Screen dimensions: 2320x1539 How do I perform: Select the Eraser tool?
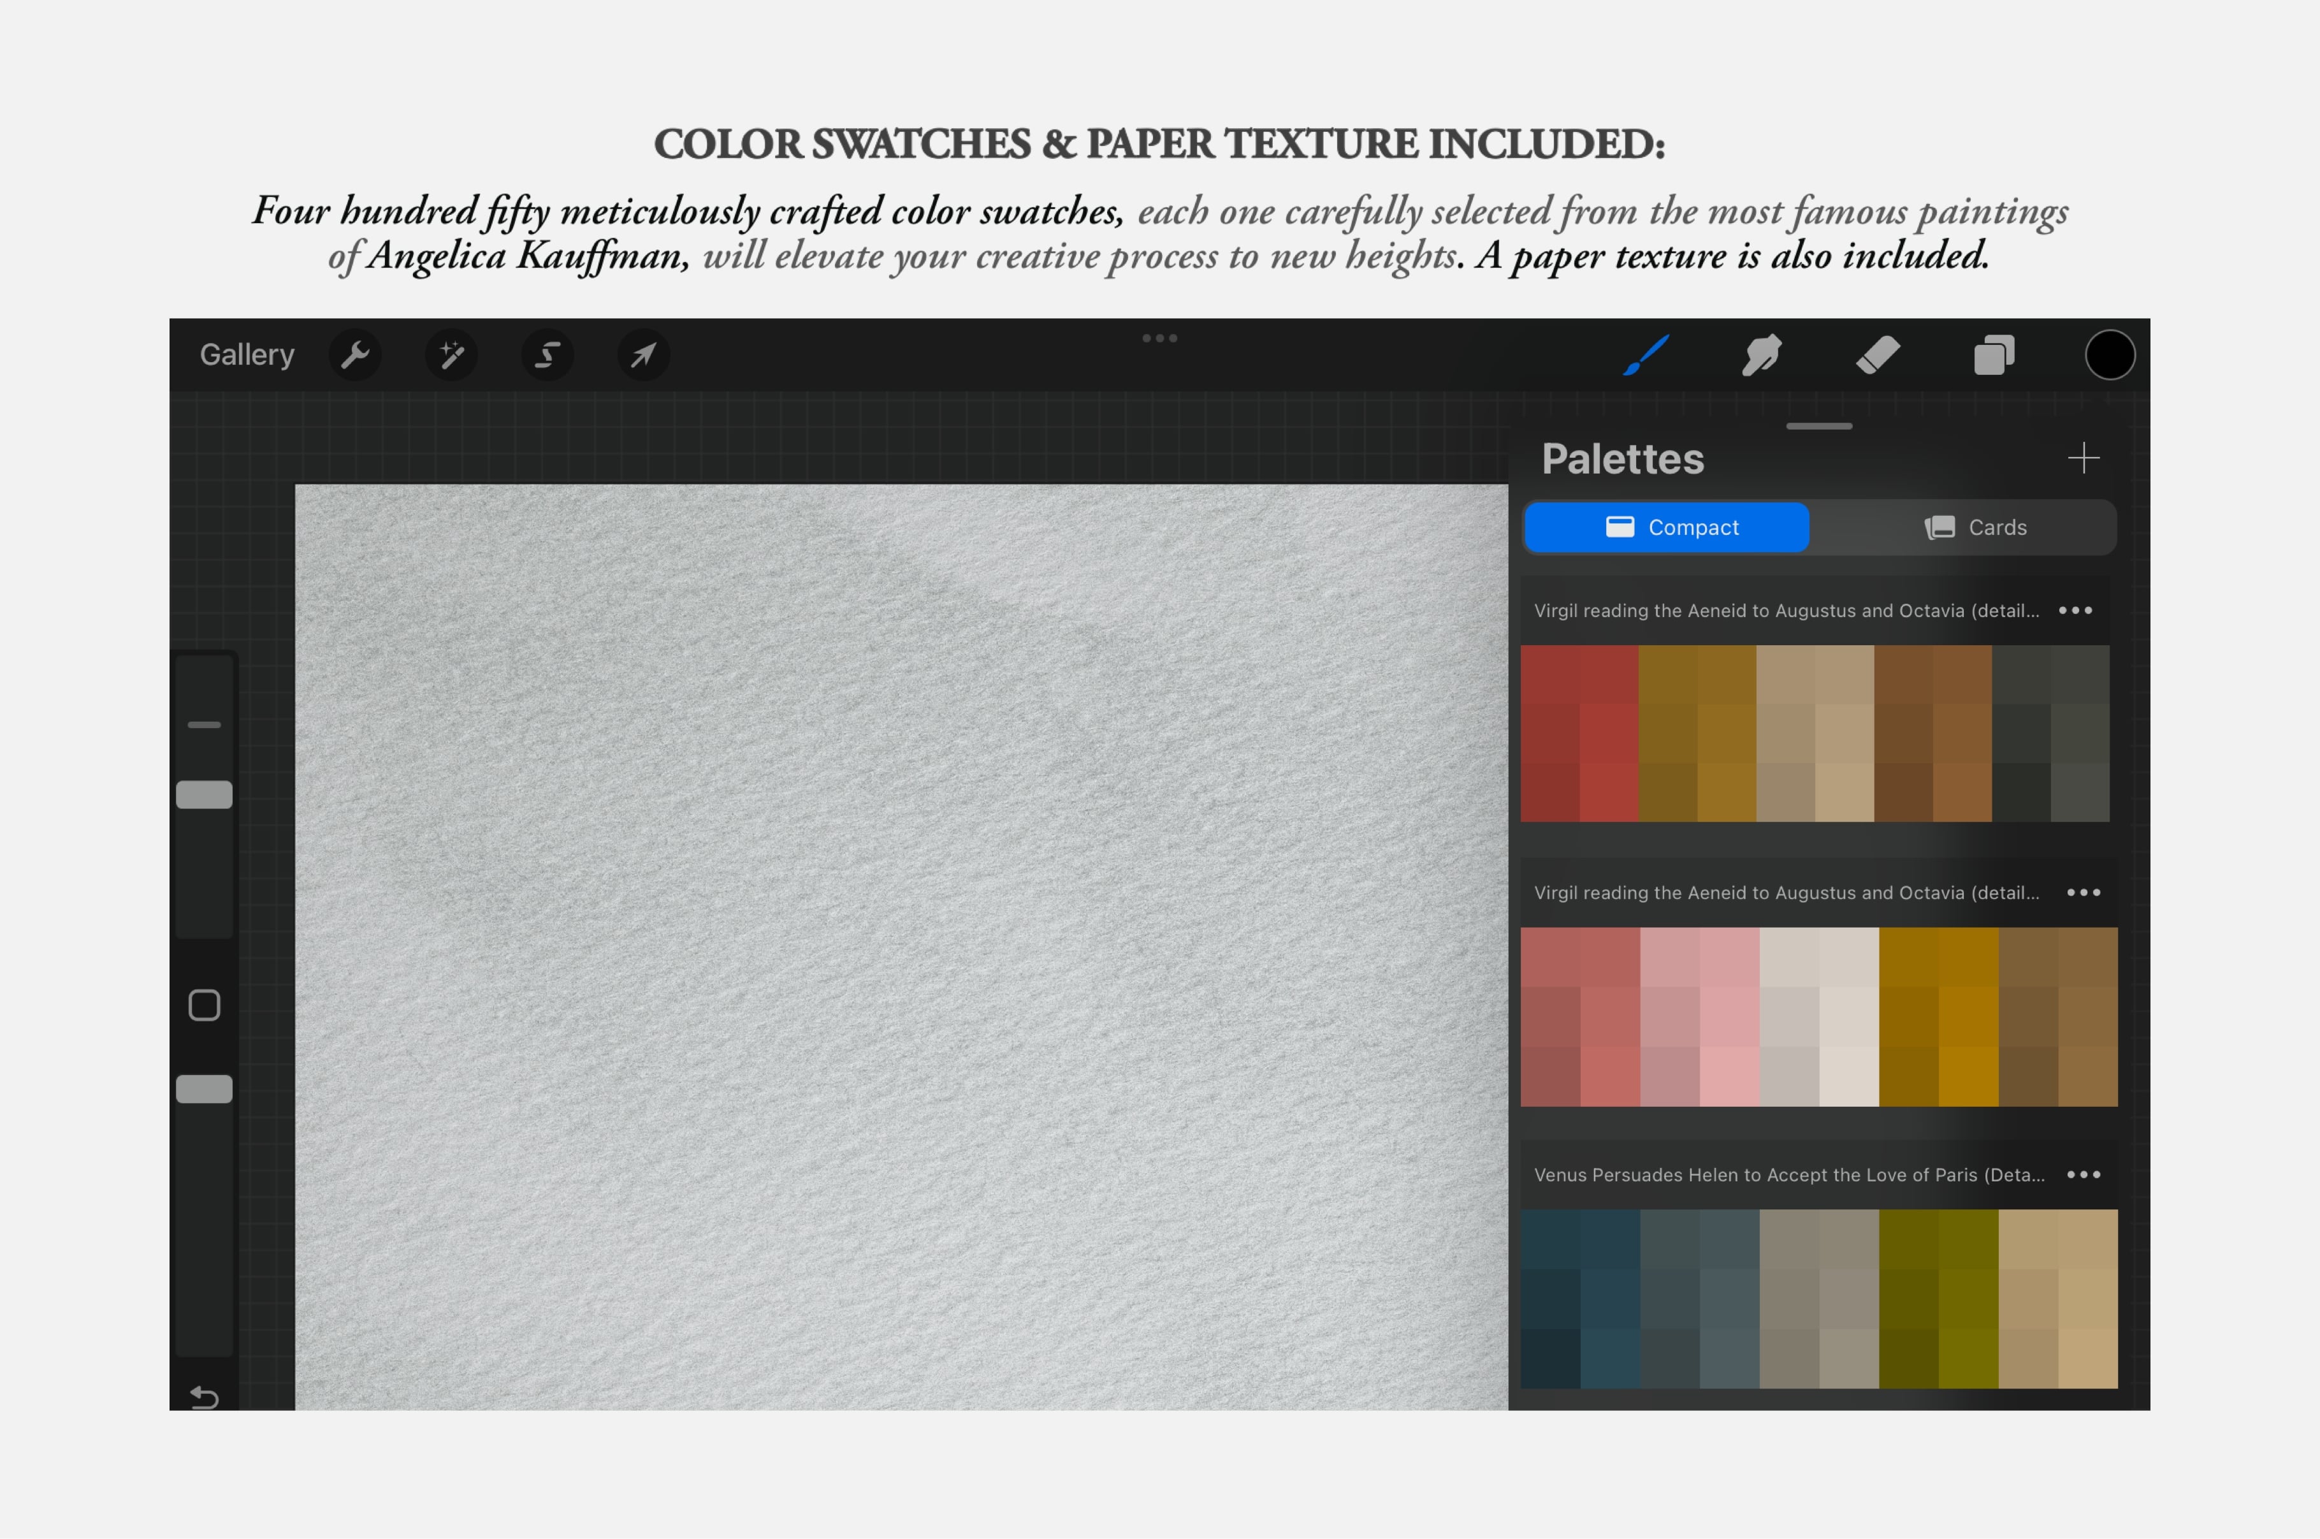1878,354
